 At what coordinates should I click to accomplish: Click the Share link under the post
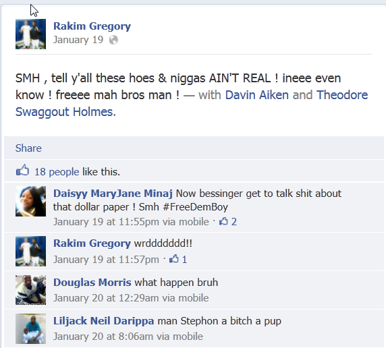point(28,148)
